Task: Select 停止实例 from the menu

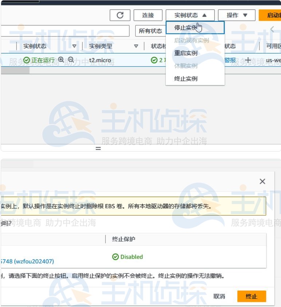Action: click(x=195, y=28)
